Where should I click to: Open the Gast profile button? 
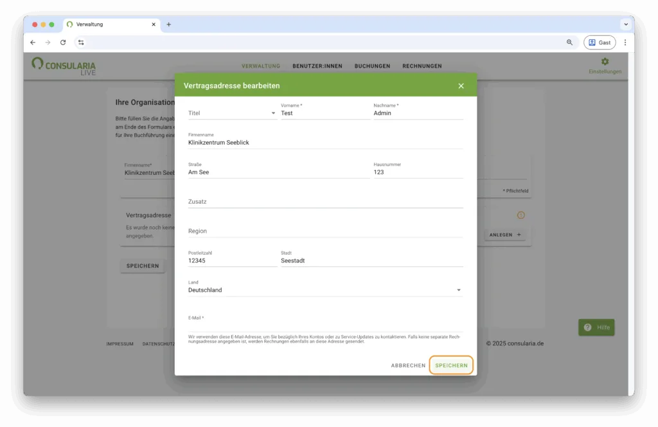tap(599, 42)
